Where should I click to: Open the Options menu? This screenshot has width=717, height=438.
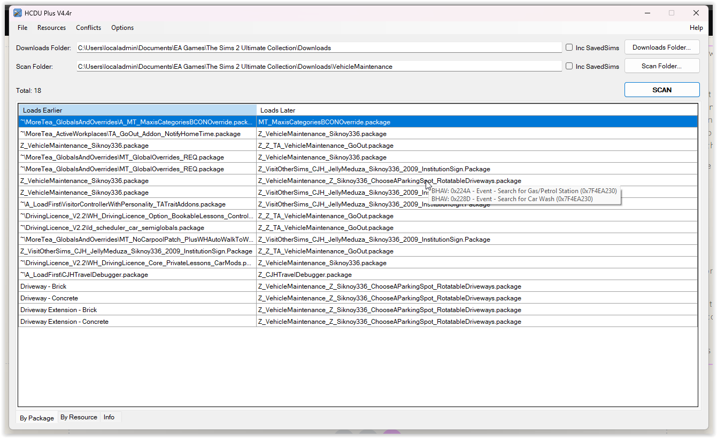[x=122, y=27]
